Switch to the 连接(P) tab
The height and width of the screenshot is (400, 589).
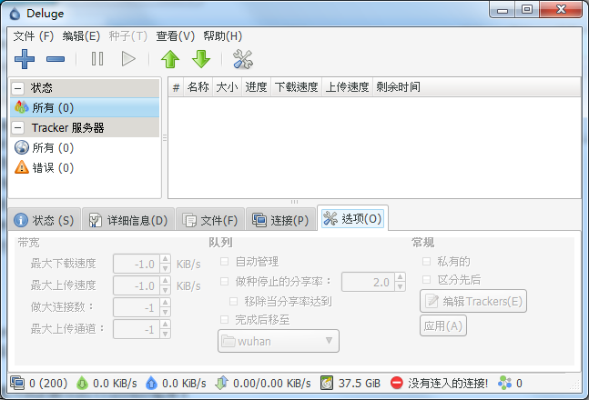coord(280,220)
